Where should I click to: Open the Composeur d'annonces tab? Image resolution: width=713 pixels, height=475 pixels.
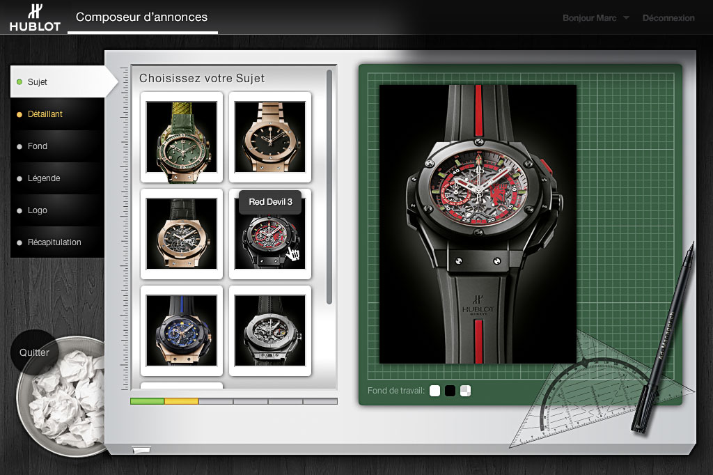(x=142, y=17)
